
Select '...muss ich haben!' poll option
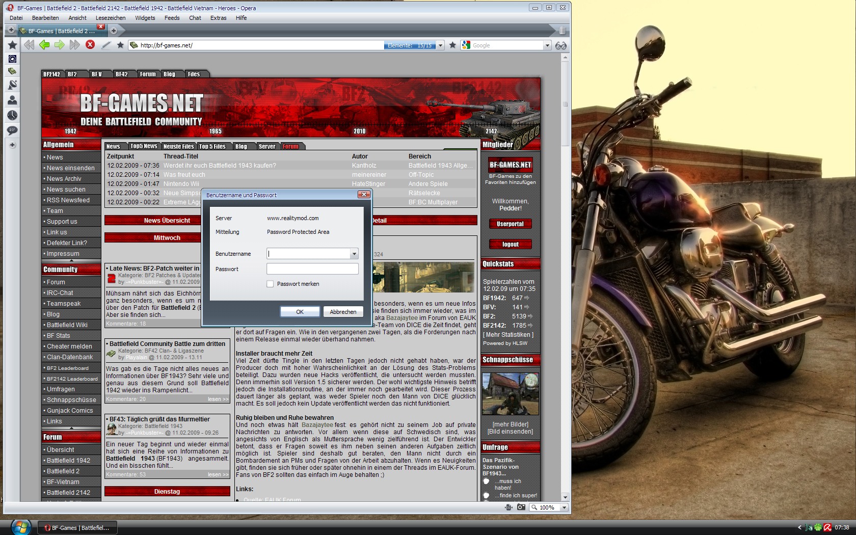pos(486,481)
